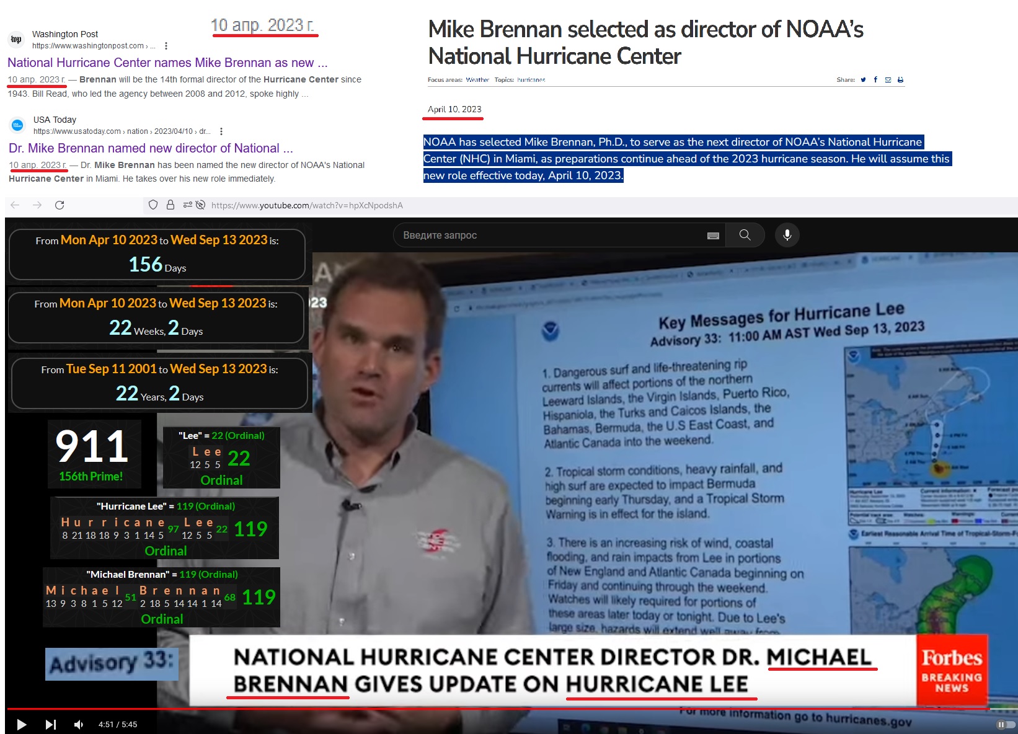Start voice search with the microphone button
The image size is (1018, 734).
(x=787, y=236)
